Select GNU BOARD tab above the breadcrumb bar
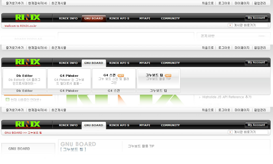The image size is (273, 164). tap(94, 125)
